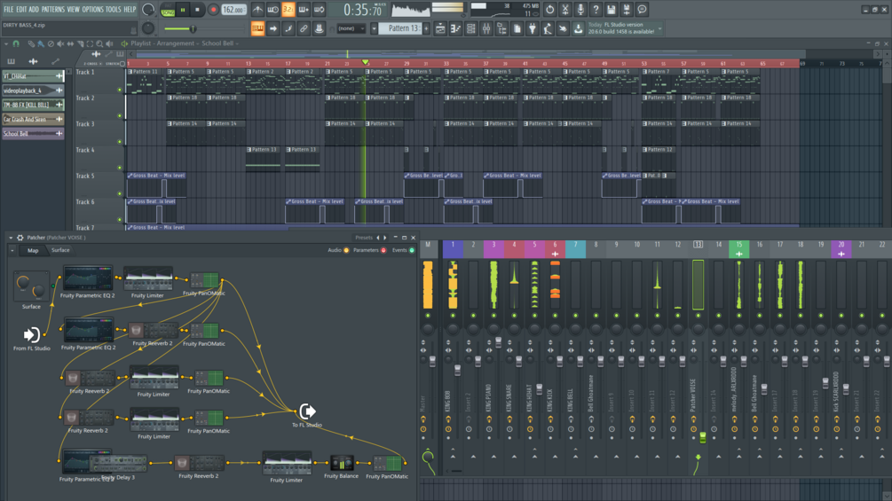Open the Channel rack icon
This screenshot has height=501, width=892.
point(471,28)
